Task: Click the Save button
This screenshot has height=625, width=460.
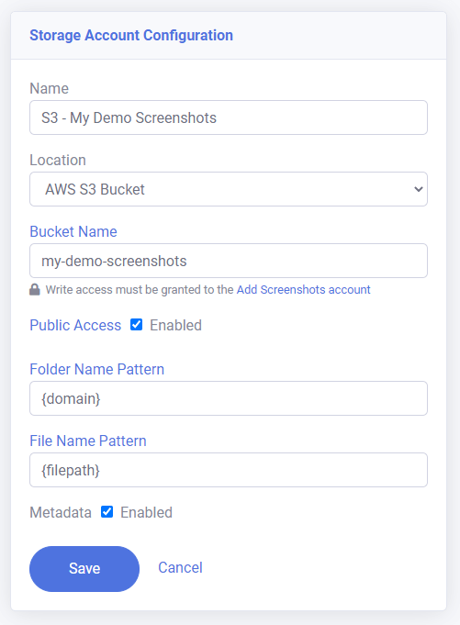Action: pyautogui.click(x=84, y=568)
